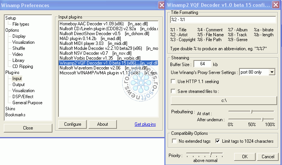The image size is (282, 165).
Task: Select Nullsoft CD/LineIn plug-in entry
Action: click(109, 29)
